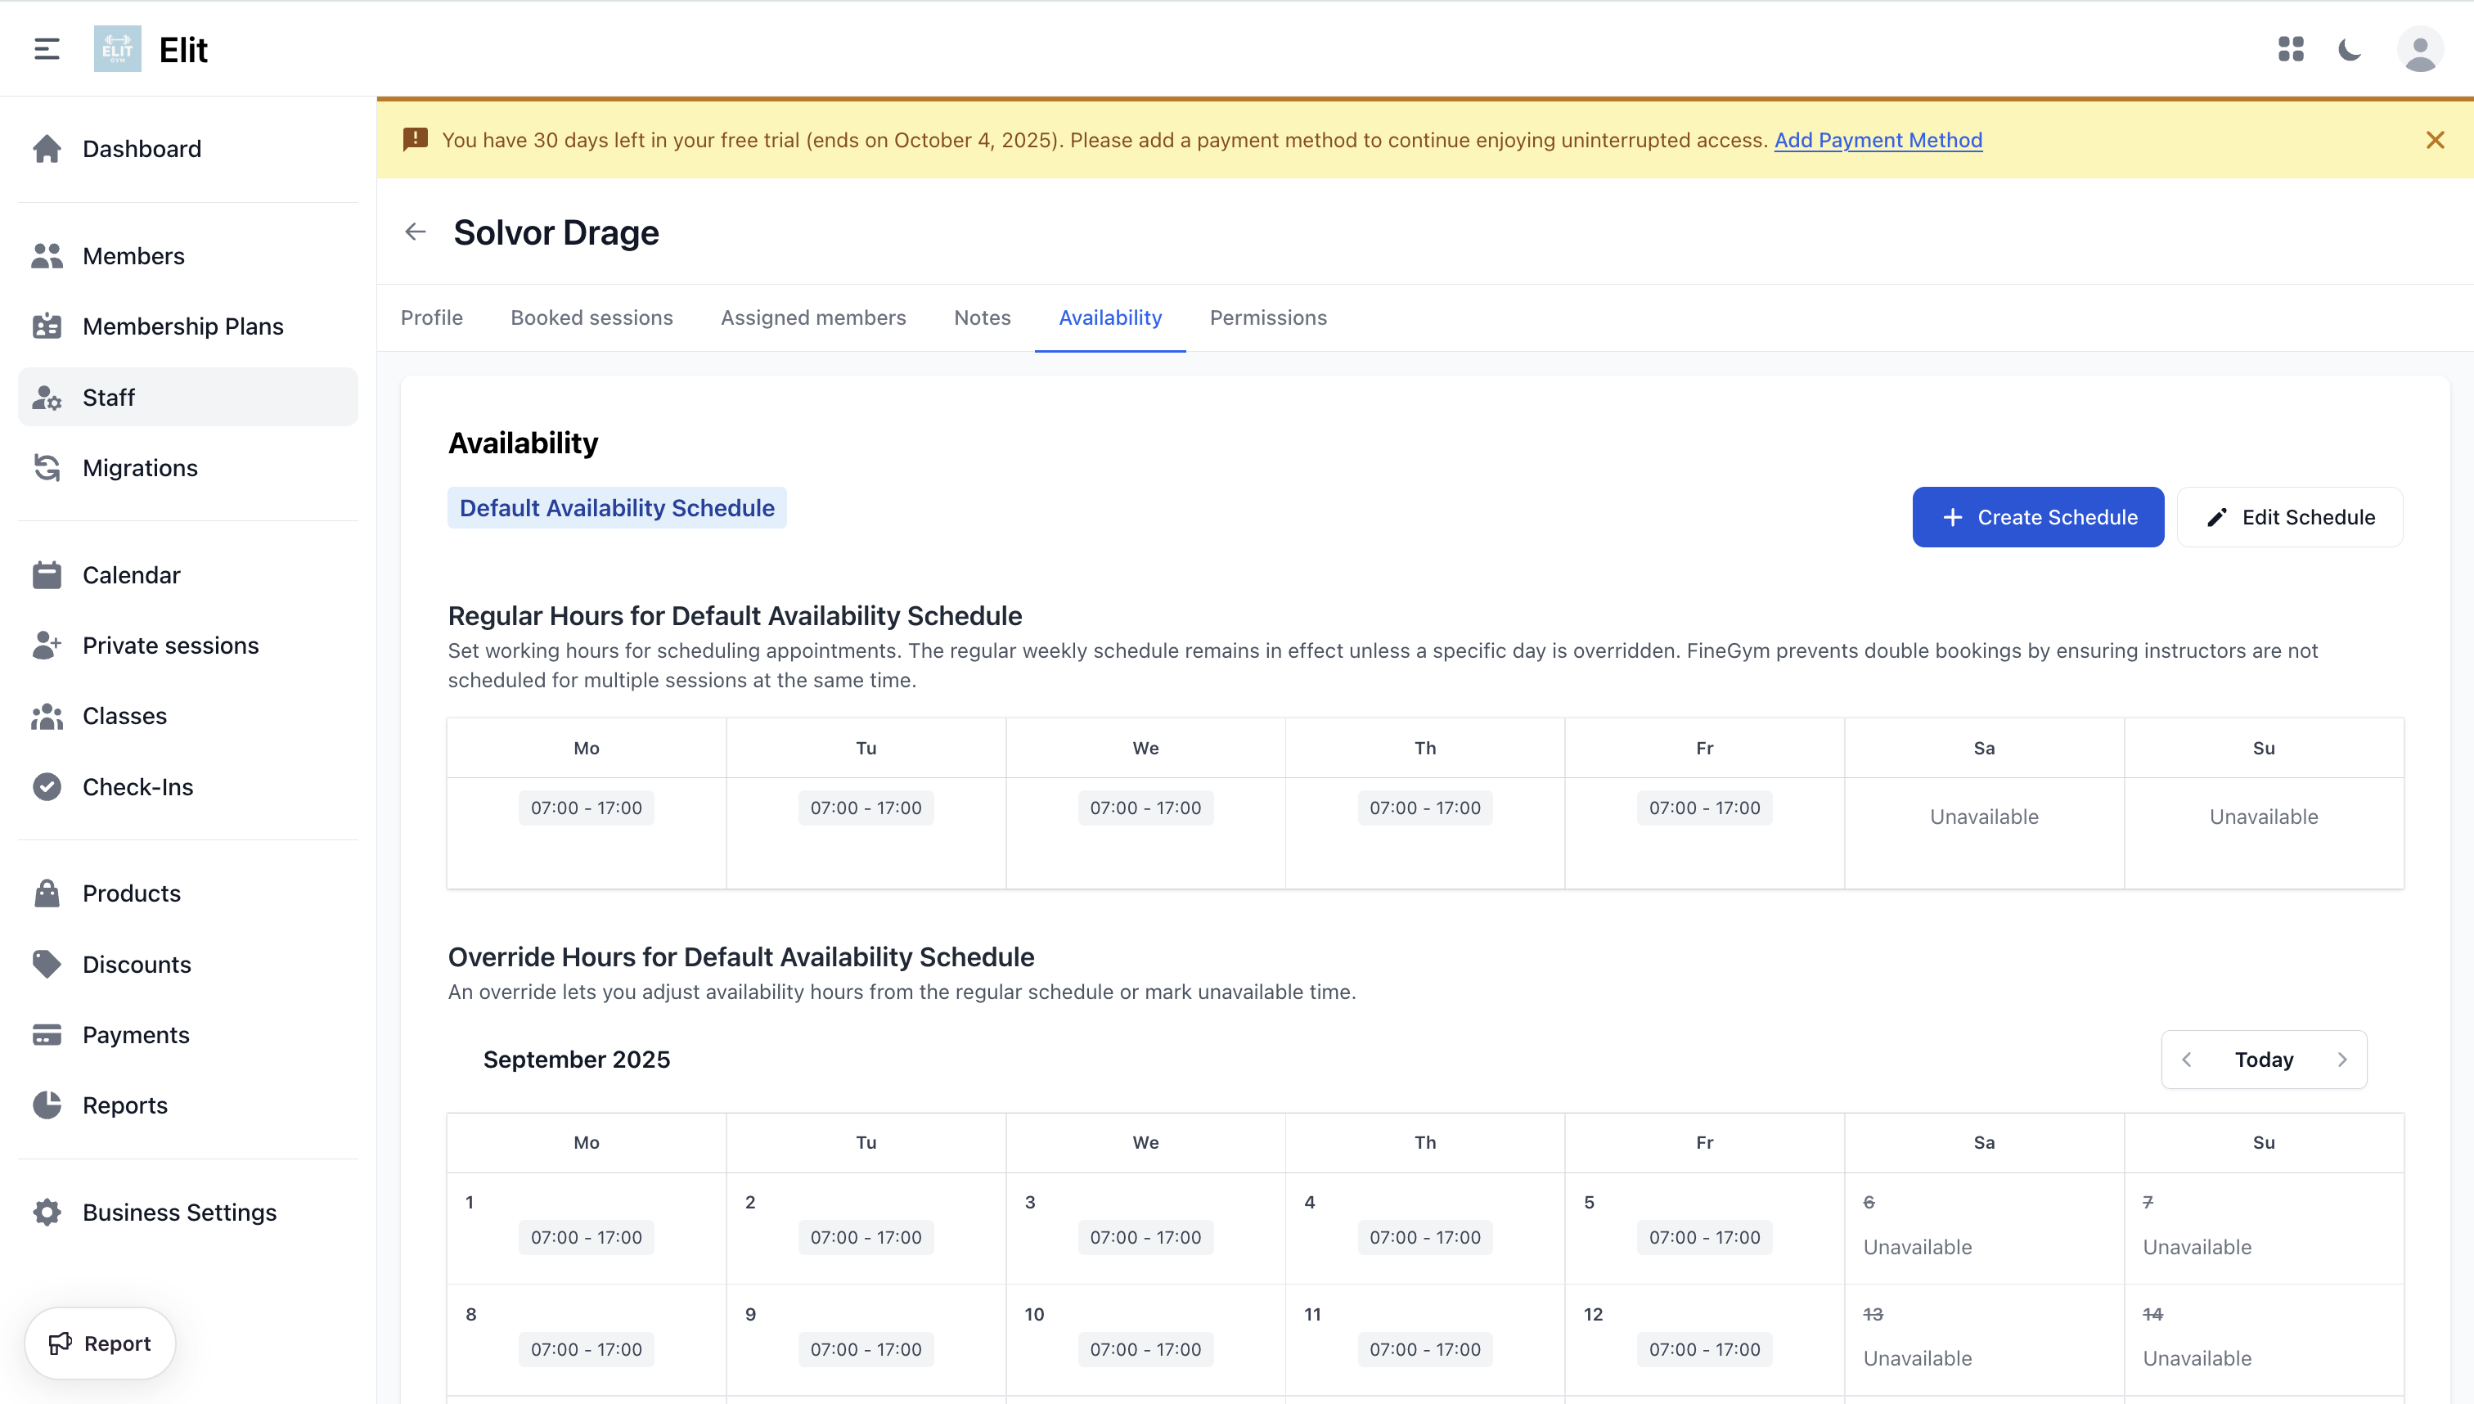
Task: Dismiss the free trial banner
Action: (x=2435, y=141)
